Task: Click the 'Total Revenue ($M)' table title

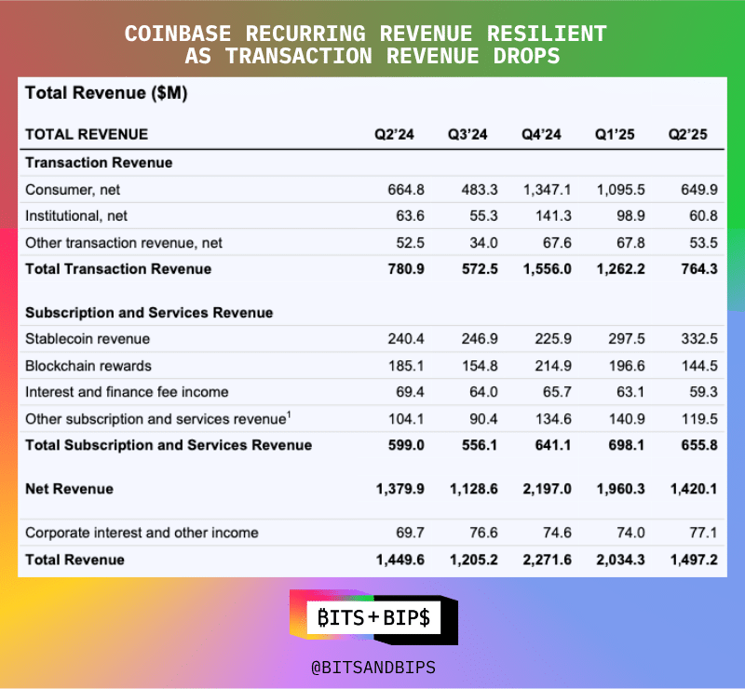Action: tap(106, 93)
